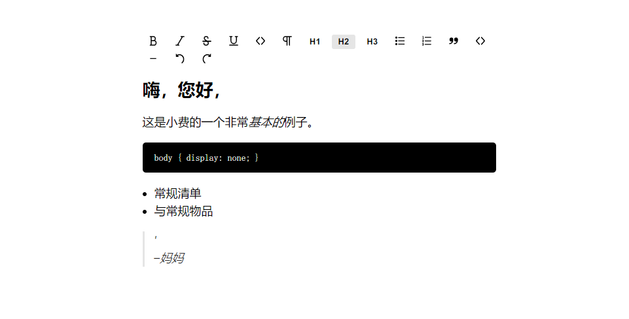Insert a numbered list
Screen dimensions: 629x319
[426, 41]
